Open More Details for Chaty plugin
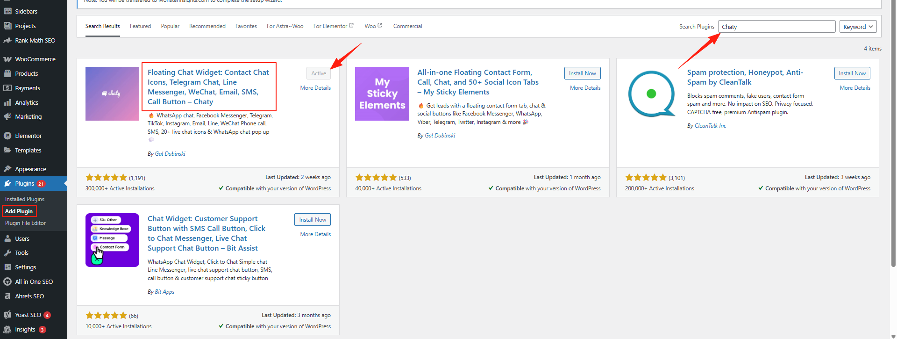Screen dimensions: 897x339 [x=315, y=88]
